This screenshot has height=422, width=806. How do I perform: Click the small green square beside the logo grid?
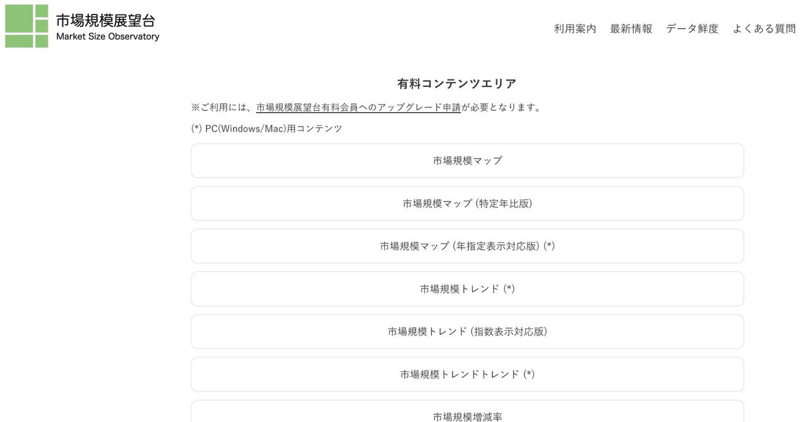pos(42,11)
